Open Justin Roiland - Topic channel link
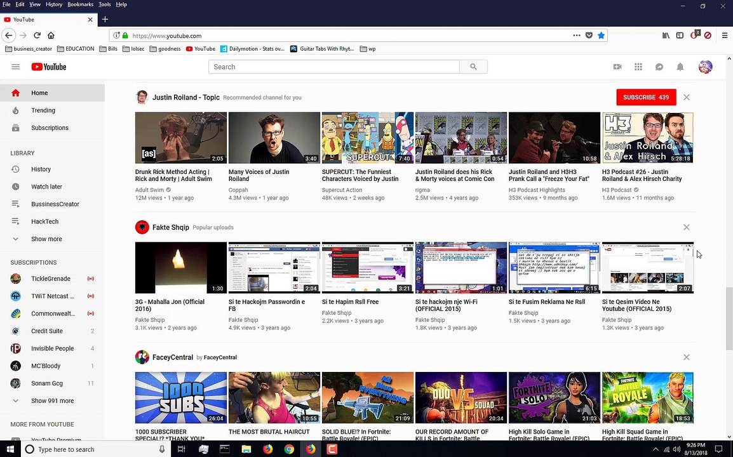Screen dimensions: 733x457 [x=185, y=97]
